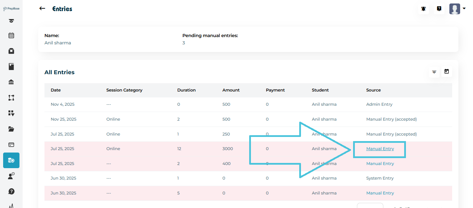Open the user chat icon in sidebar

click(x=11, y=176)
